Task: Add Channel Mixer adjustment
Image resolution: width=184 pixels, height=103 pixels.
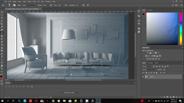Action: [x=157, y=56]
